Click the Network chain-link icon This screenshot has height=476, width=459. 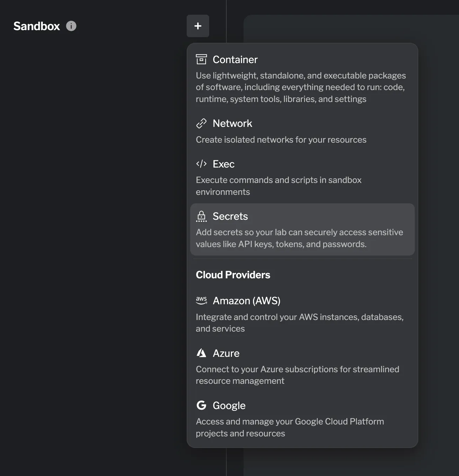click(x=201, y=123)
